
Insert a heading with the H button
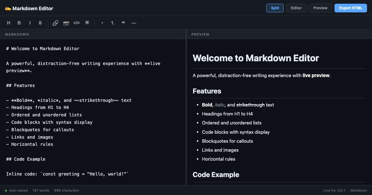9,23
